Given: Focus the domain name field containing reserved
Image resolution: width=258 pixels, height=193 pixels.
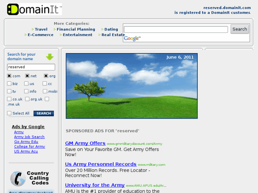Looking at the screenshot, I should tap(31, 67).
